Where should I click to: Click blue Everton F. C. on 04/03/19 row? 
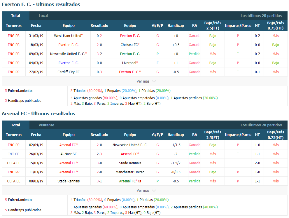pyautogui.click(x=69, y=63)
